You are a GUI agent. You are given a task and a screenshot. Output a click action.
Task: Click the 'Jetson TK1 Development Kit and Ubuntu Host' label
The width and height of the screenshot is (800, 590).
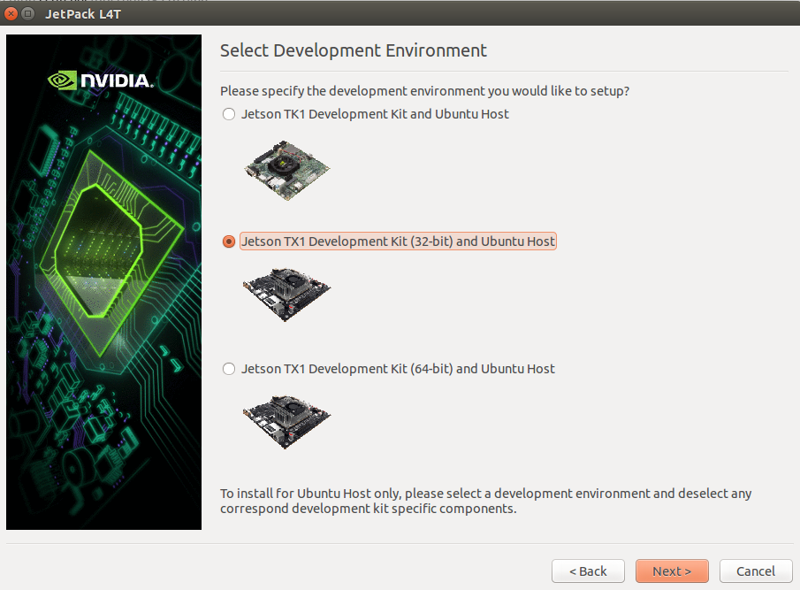(x=375, y=114)
